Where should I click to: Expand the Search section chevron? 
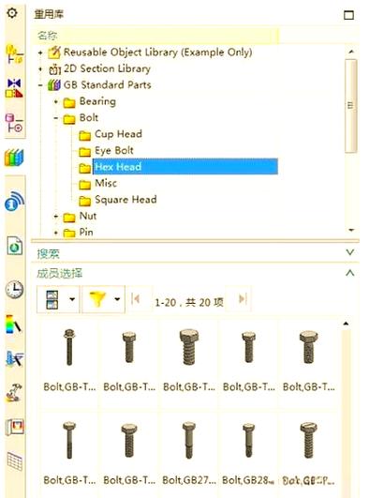(x=349, y=252)
